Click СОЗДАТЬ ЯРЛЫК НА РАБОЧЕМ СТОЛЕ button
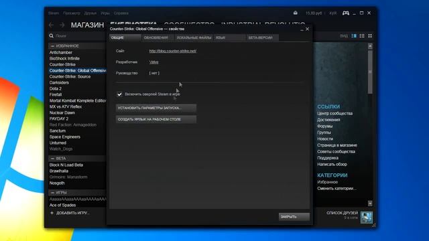This screenshot has height=241, width=429. point(156,119)
